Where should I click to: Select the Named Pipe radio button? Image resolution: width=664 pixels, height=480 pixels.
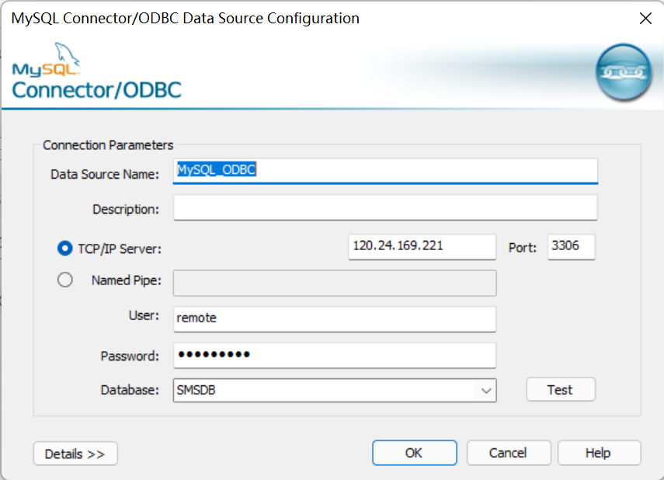coord(64,280)
